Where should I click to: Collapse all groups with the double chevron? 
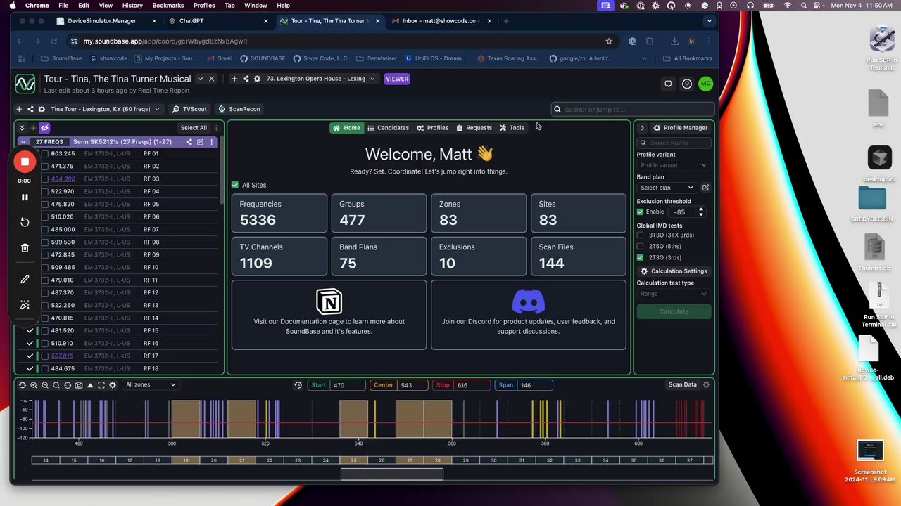click(22, 128)
